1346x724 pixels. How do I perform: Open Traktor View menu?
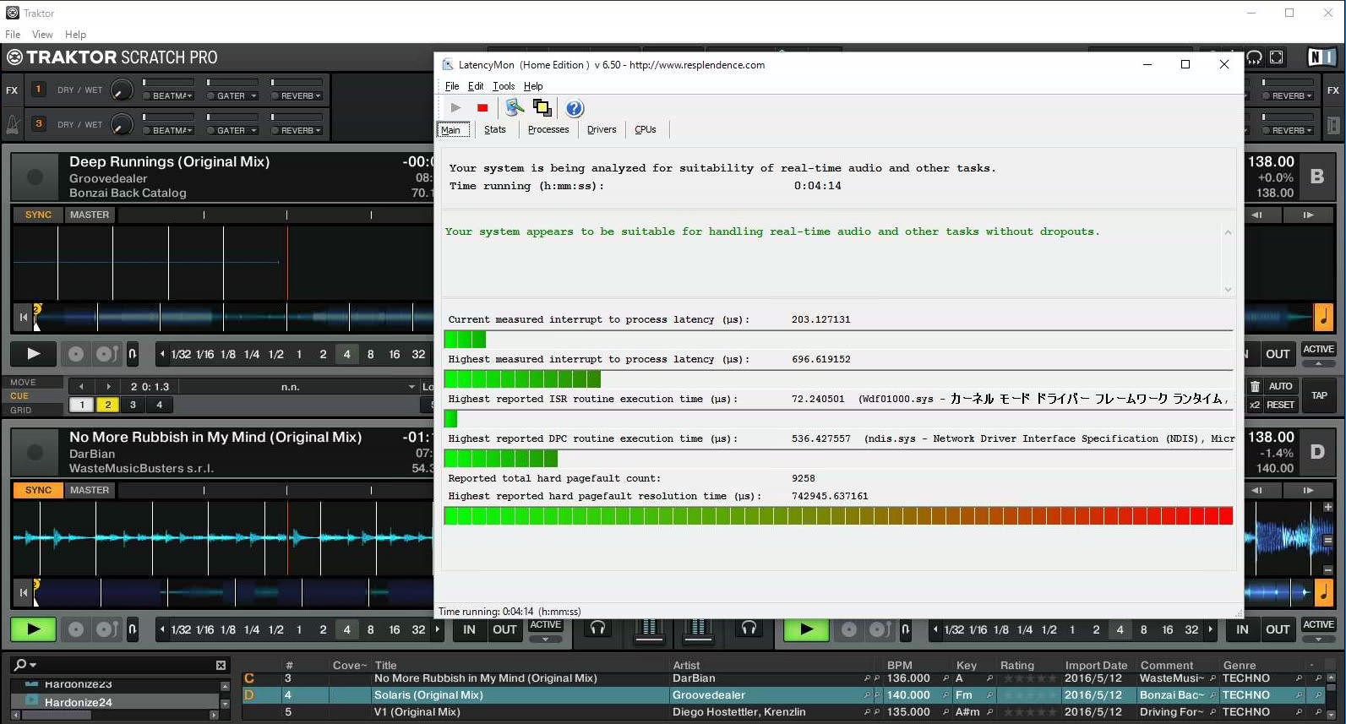coord(42,35)
